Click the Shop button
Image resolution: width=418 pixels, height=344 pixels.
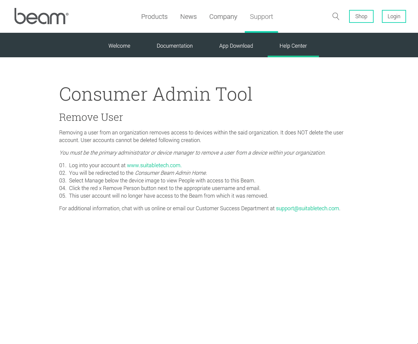pos(361,16)
